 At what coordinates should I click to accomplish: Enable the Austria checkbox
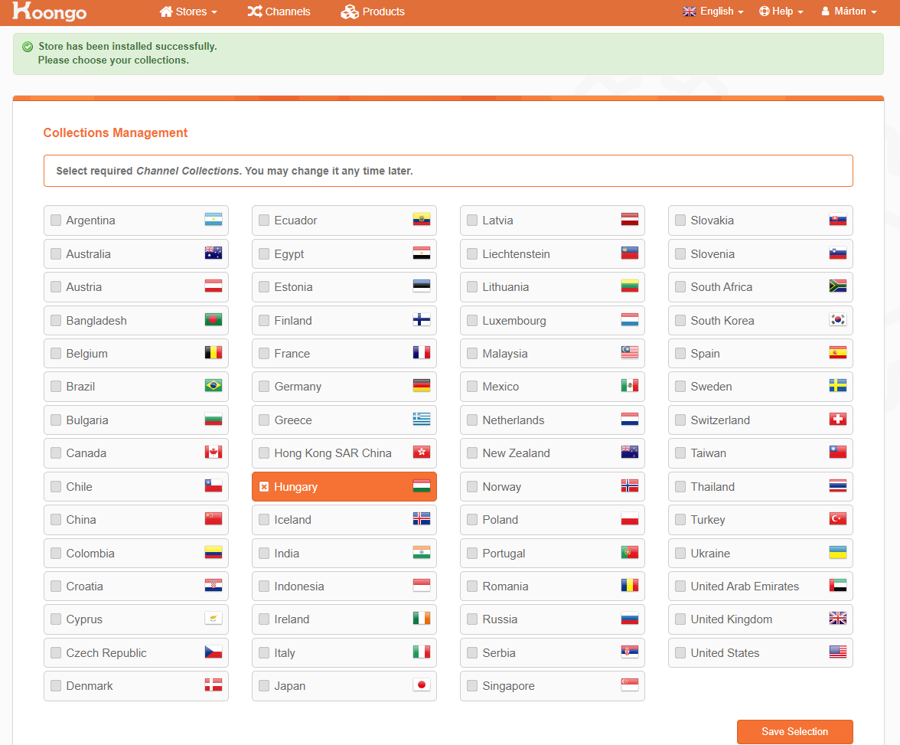pos(56,286)
